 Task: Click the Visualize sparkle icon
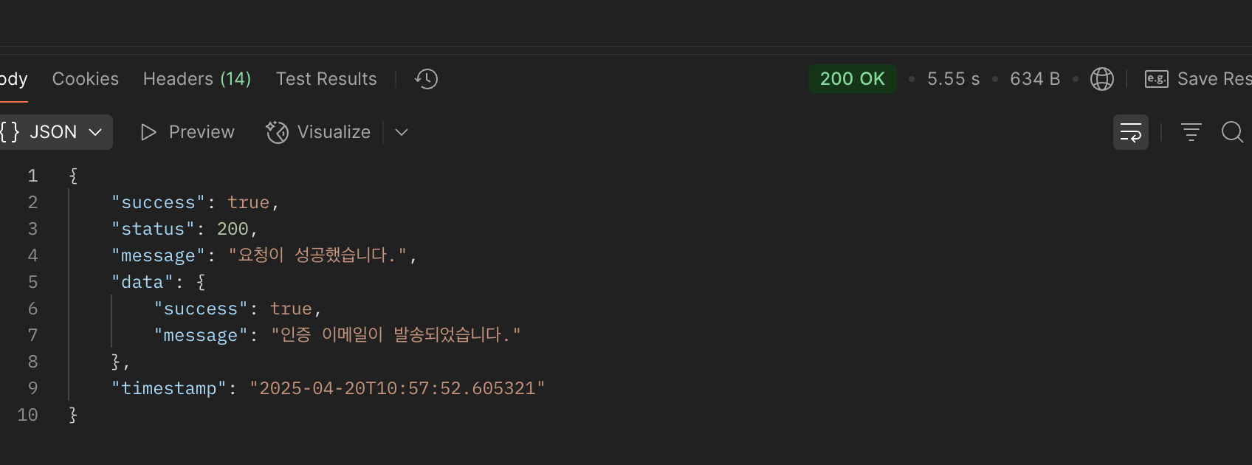(x=277, y=132)
